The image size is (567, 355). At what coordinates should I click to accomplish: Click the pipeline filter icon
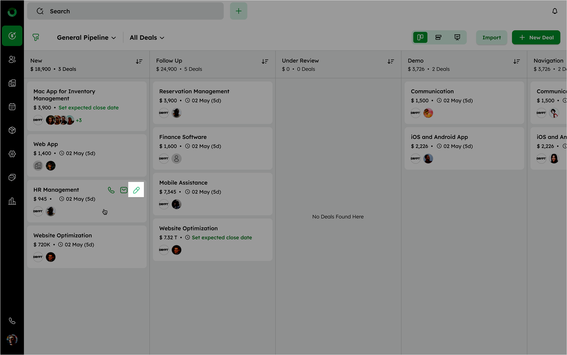pos(36,38)
